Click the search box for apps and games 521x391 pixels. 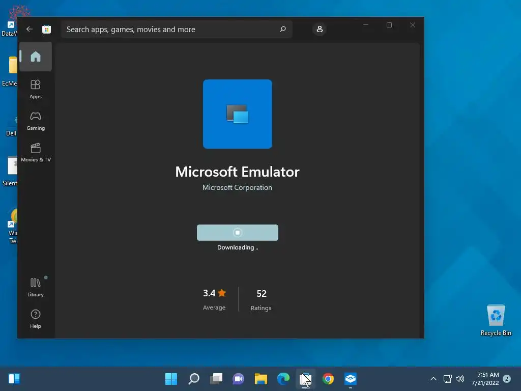(x=177, y=29)
